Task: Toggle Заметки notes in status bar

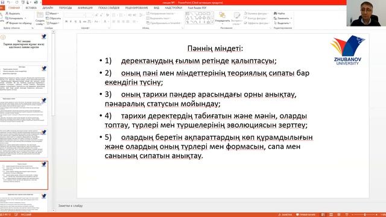Action: point(285,215)
